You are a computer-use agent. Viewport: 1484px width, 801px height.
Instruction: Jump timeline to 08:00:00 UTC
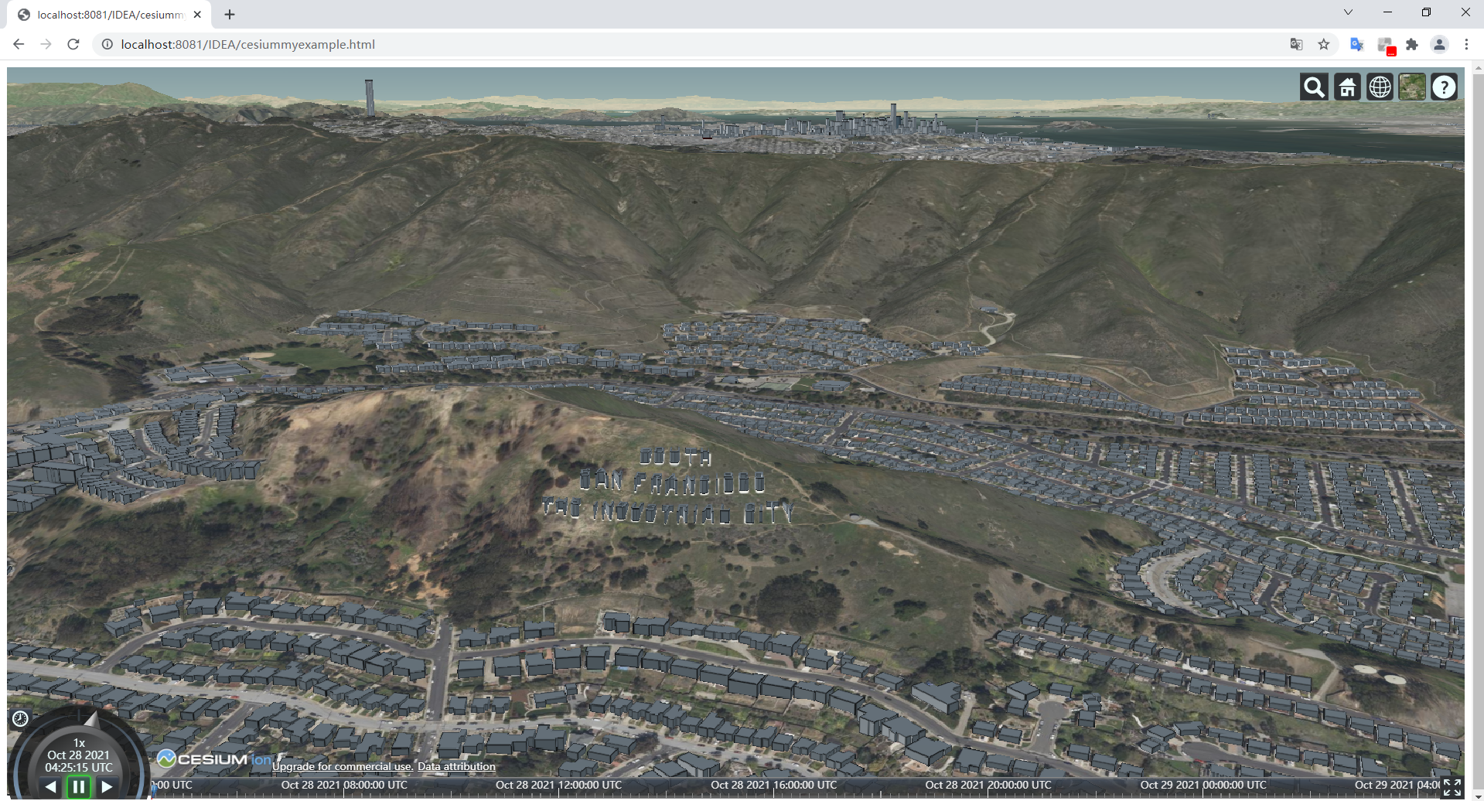click(344, 785)
